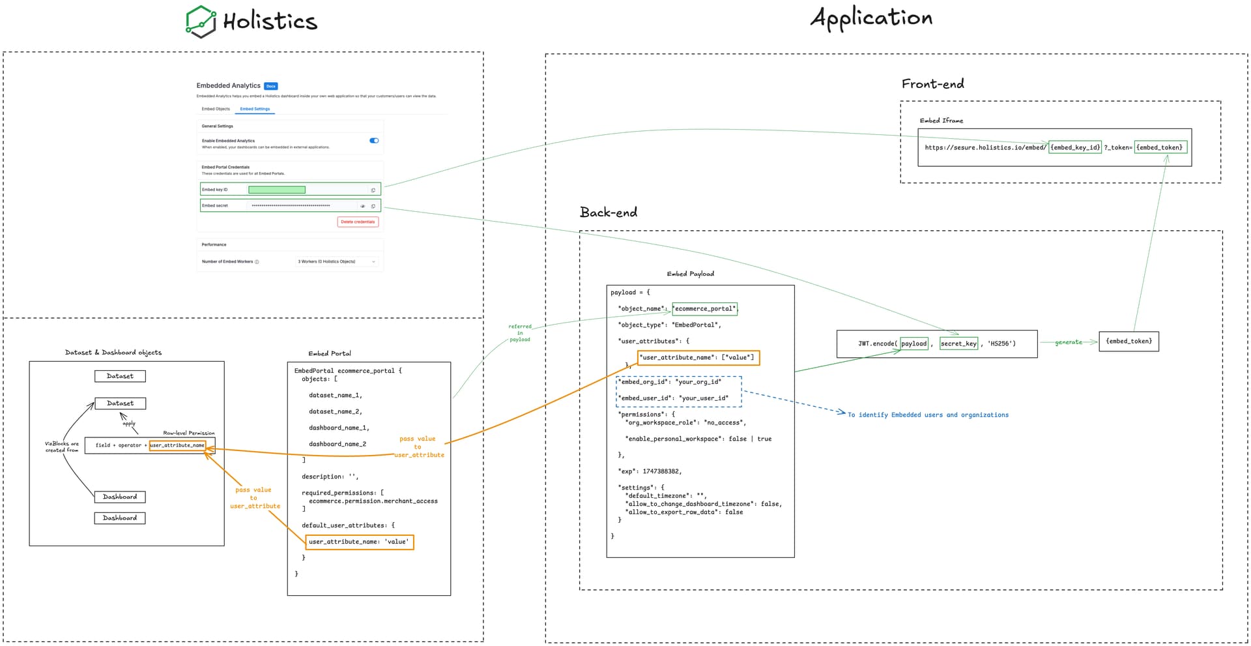The height and width of the screenshot is (646, 1251).
Task: Click the "referred in payload" green label
Action: (x=520, y=332)
